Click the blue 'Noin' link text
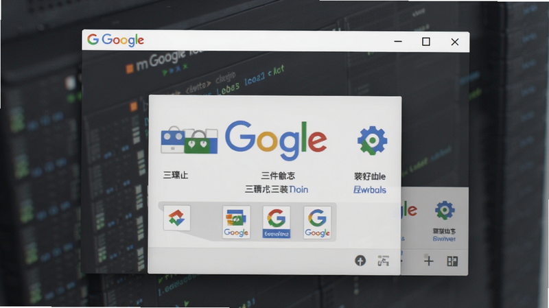This screenshot has height=308, width=549. (x=299, y=189)
